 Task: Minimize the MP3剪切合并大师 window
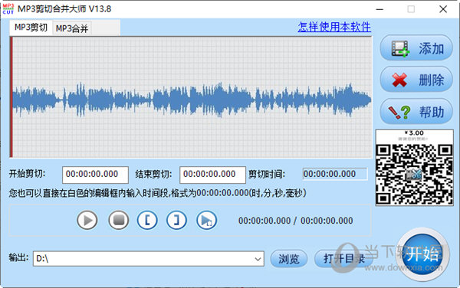coord(379,9)
